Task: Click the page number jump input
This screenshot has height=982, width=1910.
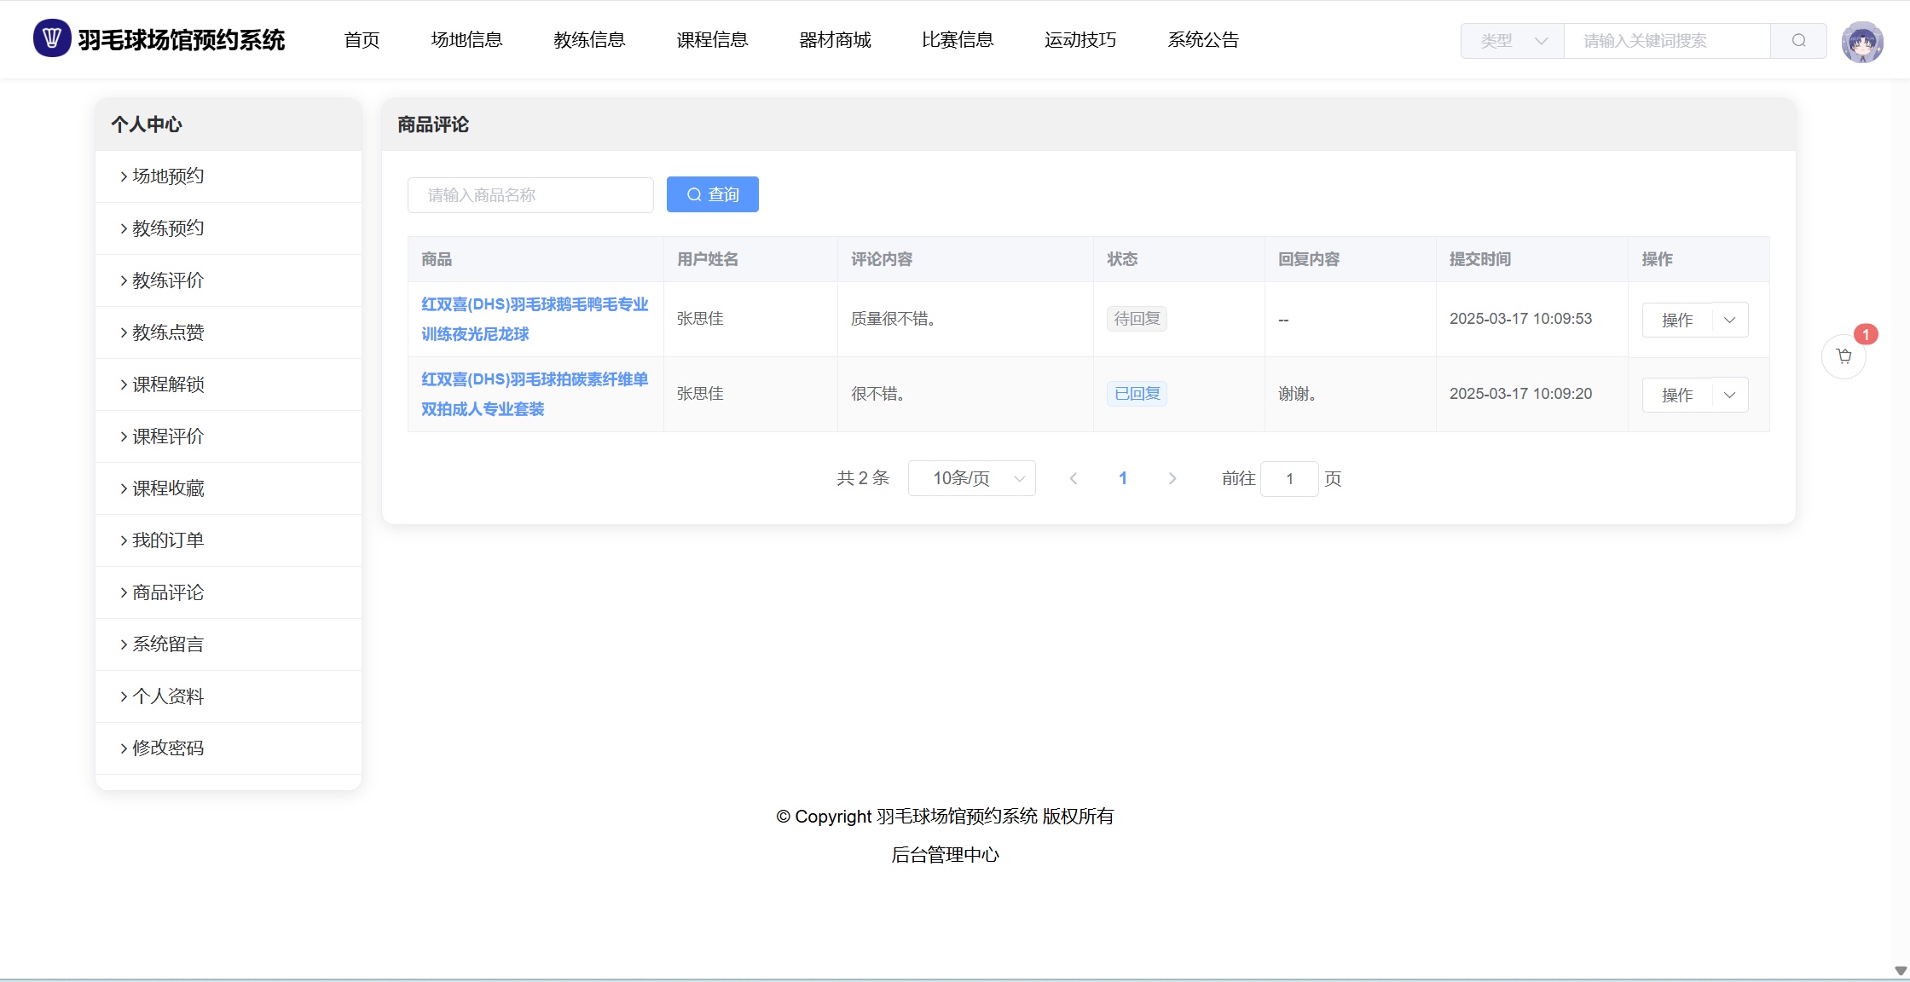Action: [x=1289, y=479]
